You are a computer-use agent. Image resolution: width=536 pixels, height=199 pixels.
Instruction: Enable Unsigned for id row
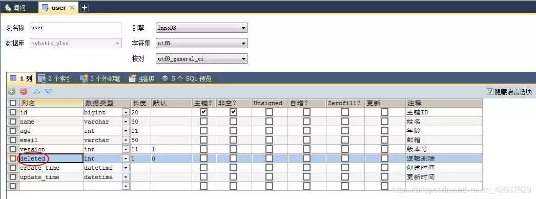[270, 112]
